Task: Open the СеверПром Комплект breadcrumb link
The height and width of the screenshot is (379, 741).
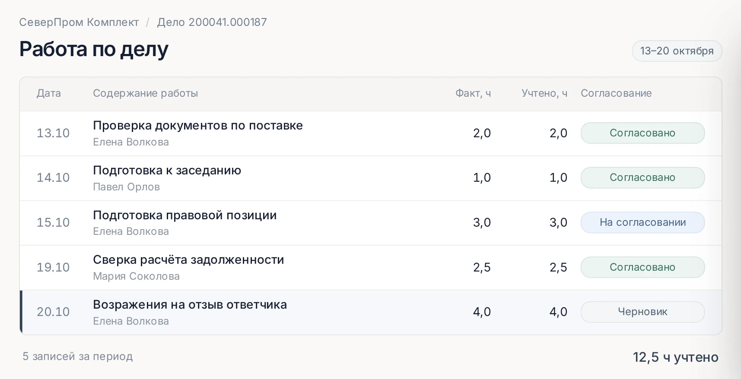Action: pyautogui.click(x=79, y=22)
